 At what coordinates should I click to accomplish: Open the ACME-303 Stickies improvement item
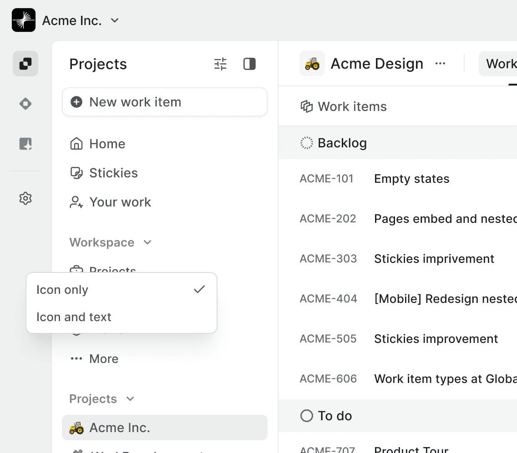click(x=434, y=258)
